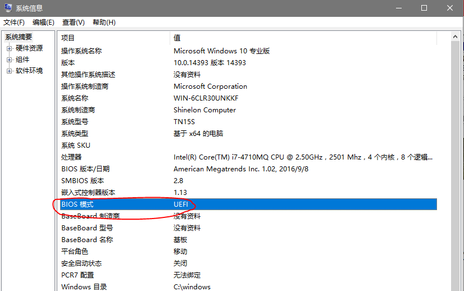The image size is (464, 291).
Task: Click the scrollbar up arrow
Action: point(455,37)
